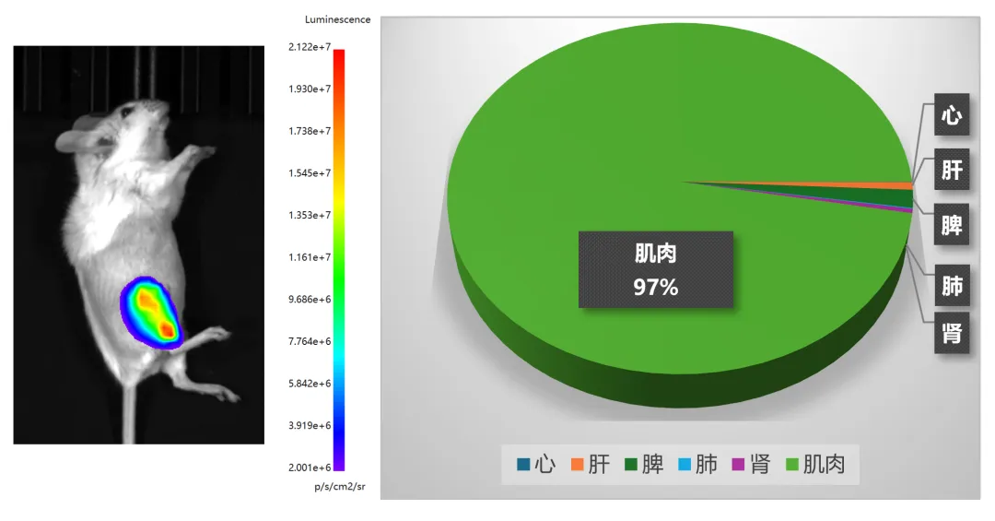This screenshot has width=995, height=521.
Task: Select the 肝 callout label box
Action: 951,169
